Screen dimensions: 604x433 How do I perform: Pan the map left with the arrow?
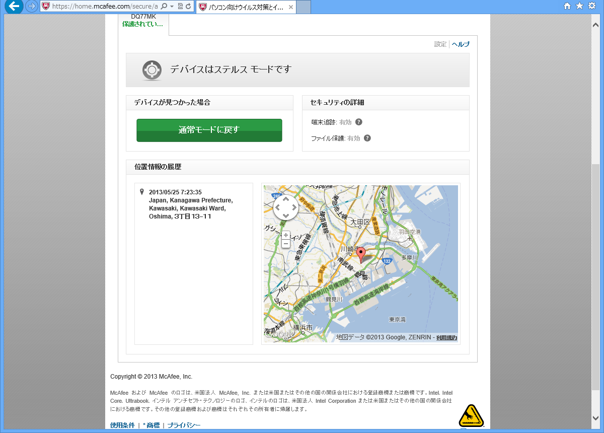coord(277,207)
